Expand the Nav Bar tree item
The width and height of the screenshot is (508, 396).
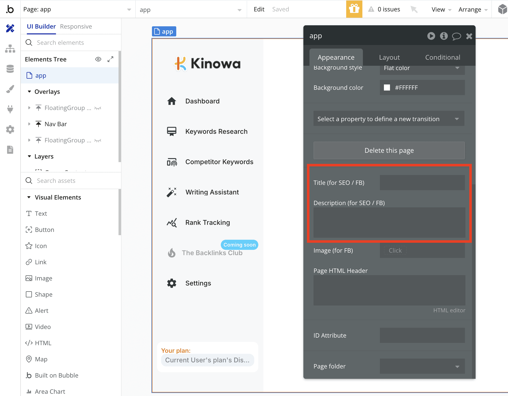click(x=29, y=124)
